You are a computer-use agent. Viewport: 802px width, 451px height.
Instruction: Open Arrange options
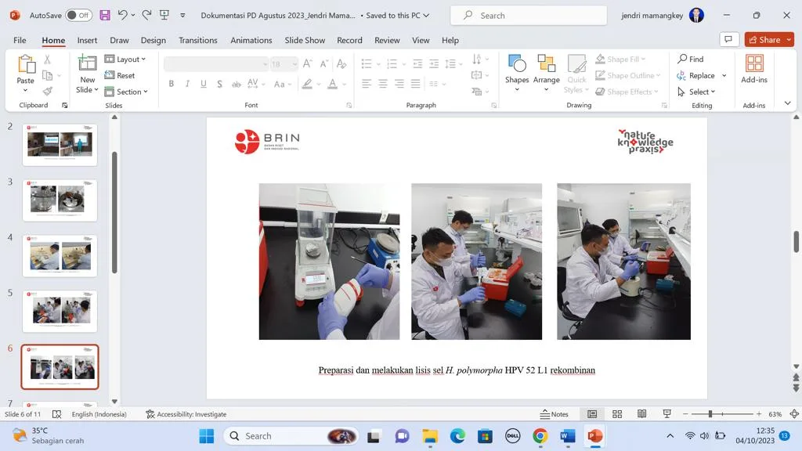[x=546, y=73]
